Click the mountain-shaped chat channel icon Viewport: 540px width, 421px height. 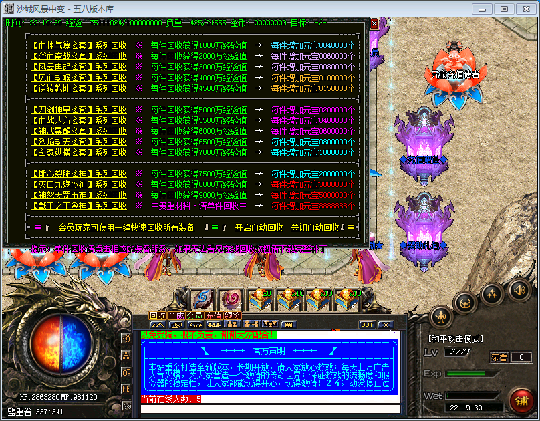158,325
